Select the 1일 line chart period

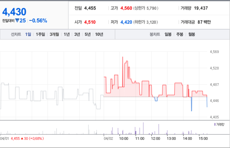click(x=28, y=34)
